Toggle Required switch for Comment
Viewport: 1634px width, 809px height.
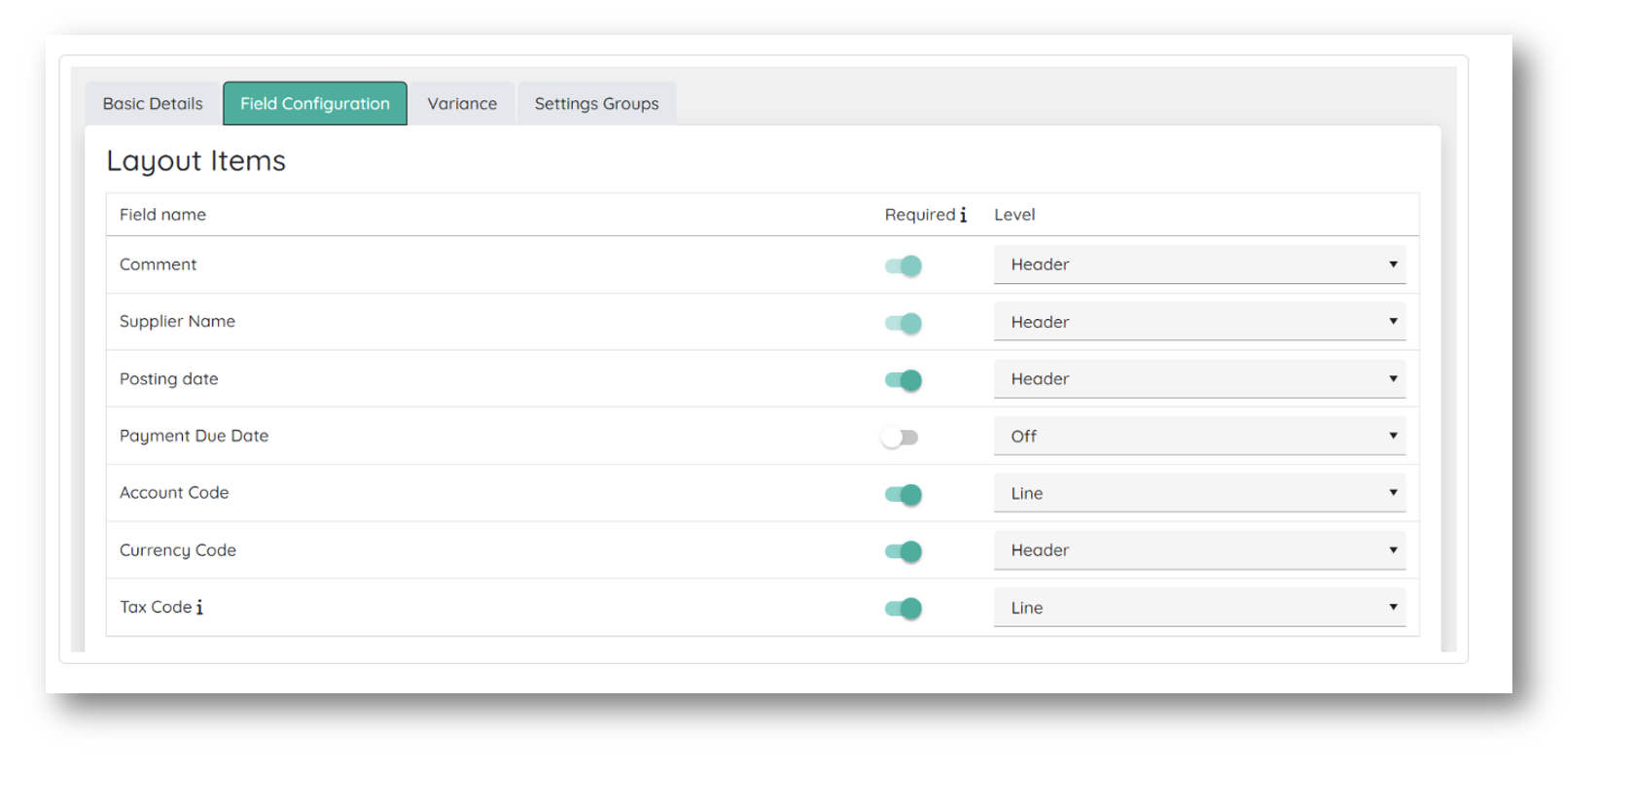(x=903, y=265)
